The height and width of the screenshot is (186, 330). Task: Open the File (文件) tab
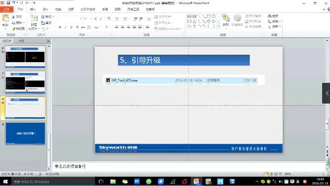[7, 9]
